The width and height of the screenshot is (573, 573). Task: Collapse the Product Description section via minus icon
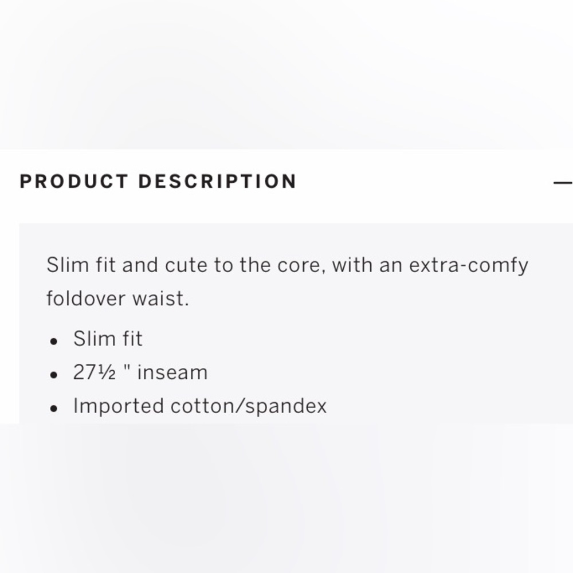click(563, 182)
